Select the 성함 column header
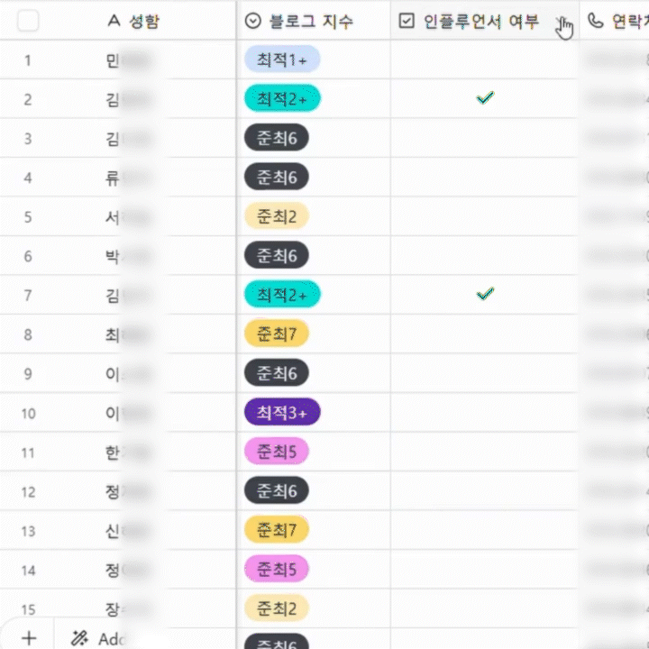Viewport: 649px width, 649px height. click(x=145, y=21)
